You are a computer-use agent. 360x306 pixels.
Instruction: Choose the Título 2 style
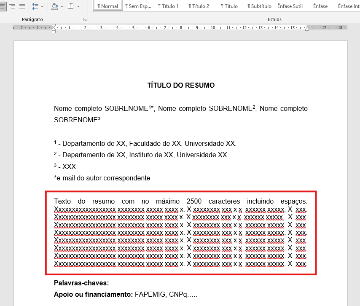coord(199,6)
